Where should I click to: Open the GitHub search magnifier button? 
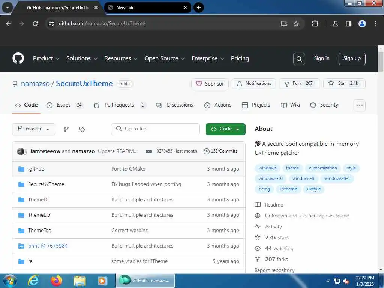(x=299, y=59)
